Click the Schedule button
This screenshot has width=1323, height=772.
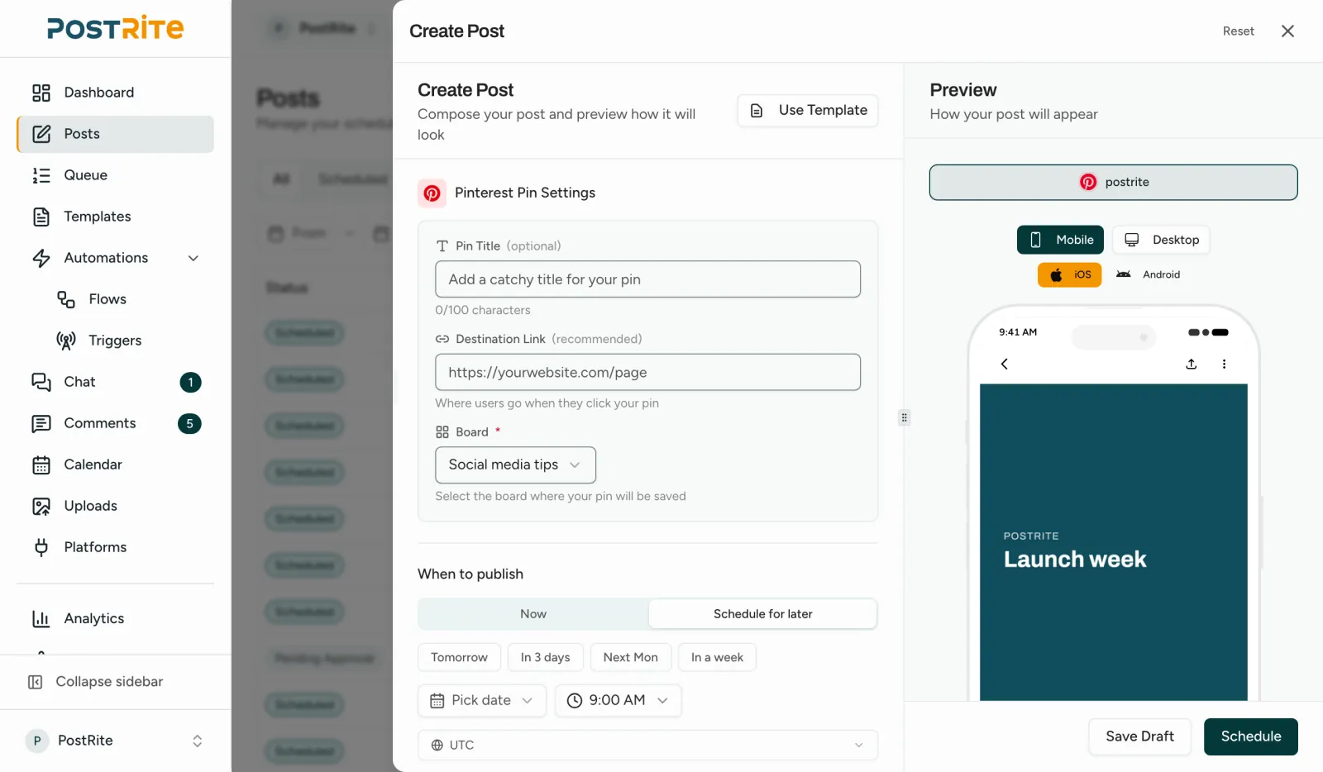click(x=1251, y=737)
